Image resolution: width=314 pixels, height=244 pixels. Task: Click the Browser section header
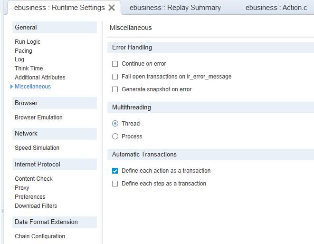(55, 103)
